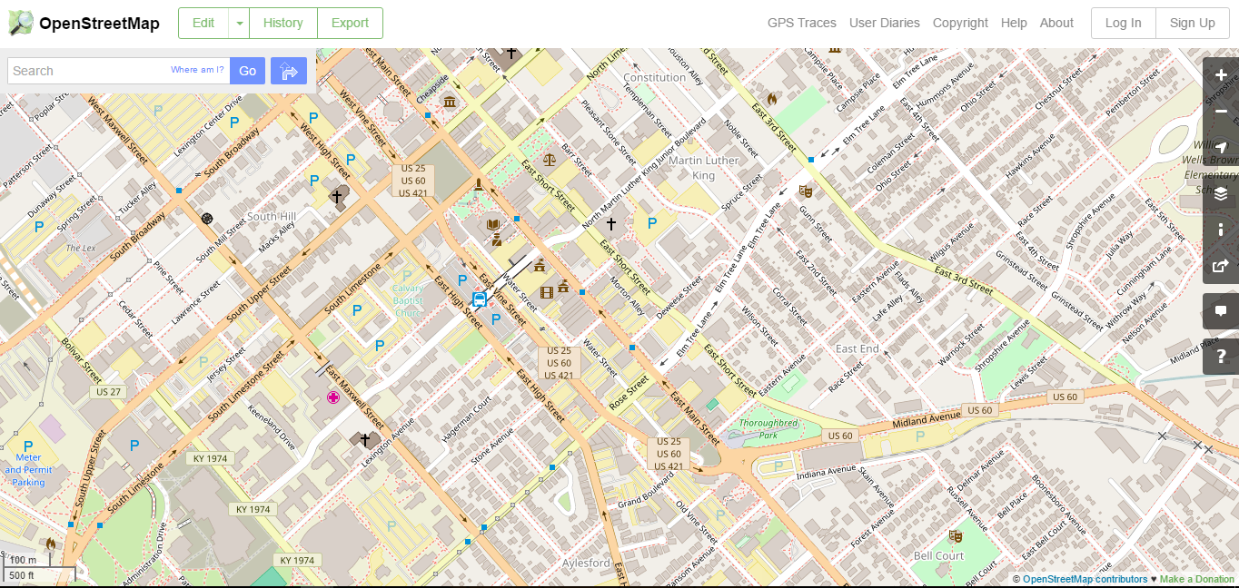Open the Share panel icon

pyautogui.click(x=1221, y=266)
